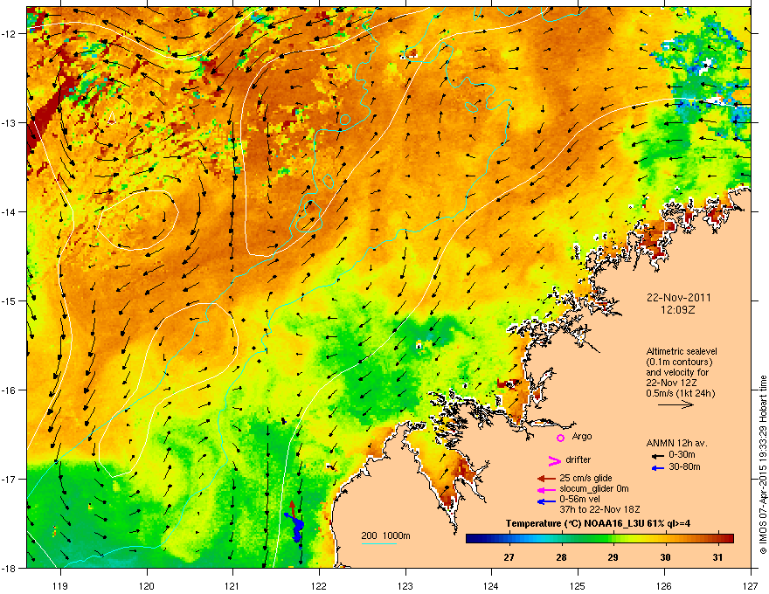Click the time label 12:09Z
The height and width of the screenshot is (594, 769).
click(678, 310)
